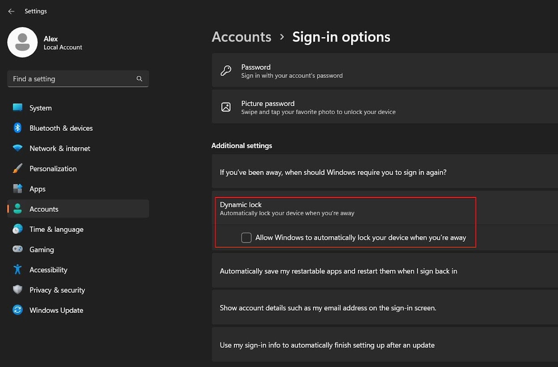Open the Apps settings page
The image size is (558, 367).
tap(38, 189)
